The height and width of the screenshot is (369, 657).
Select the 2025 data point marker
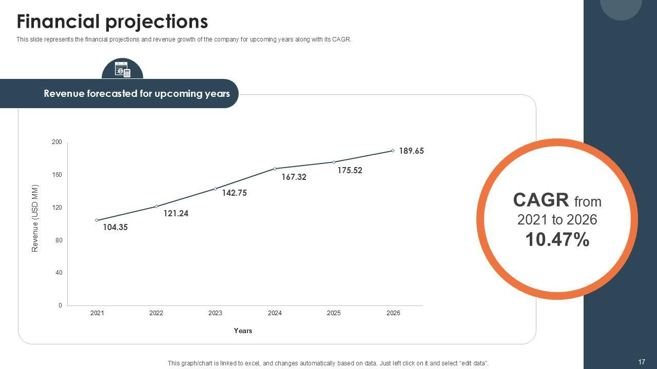click(x=334, y=162)
